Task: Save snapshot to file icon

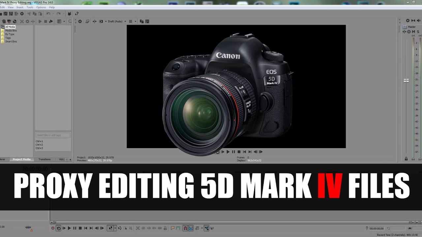Action: 147,21
